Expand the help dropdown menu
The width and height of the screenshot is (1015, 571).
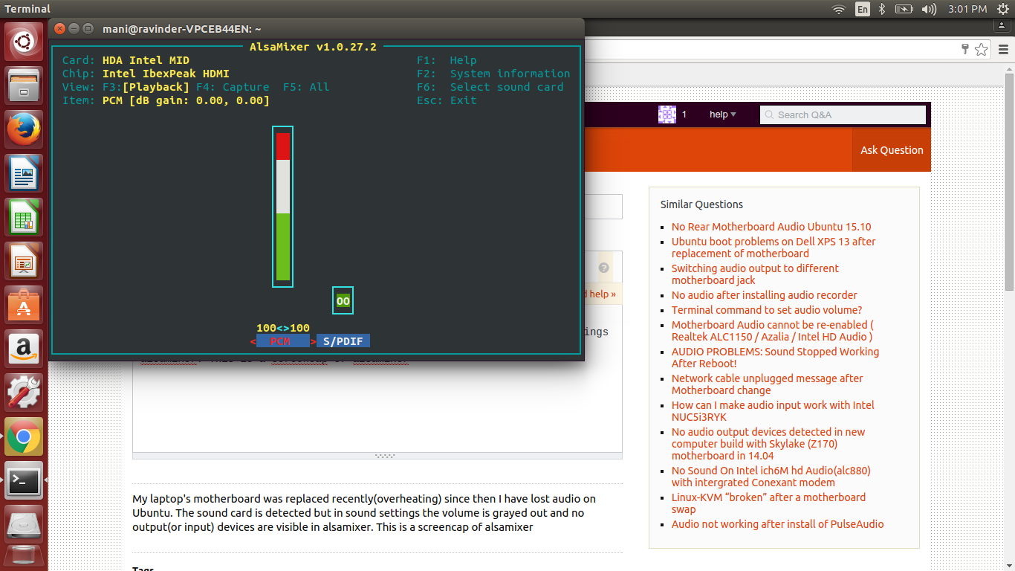(722, 114)
